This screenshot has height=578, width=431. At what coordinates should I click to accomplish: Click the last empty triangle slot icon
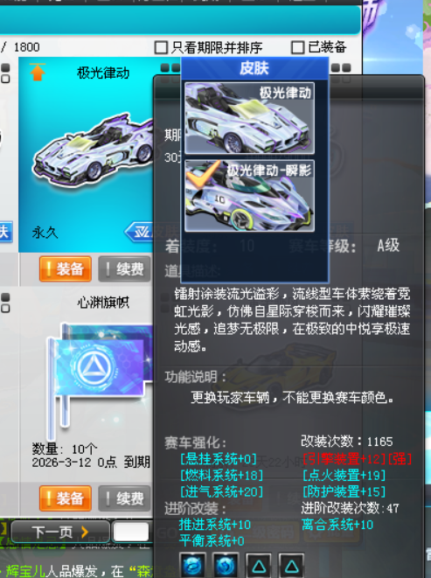click(291, 565)
